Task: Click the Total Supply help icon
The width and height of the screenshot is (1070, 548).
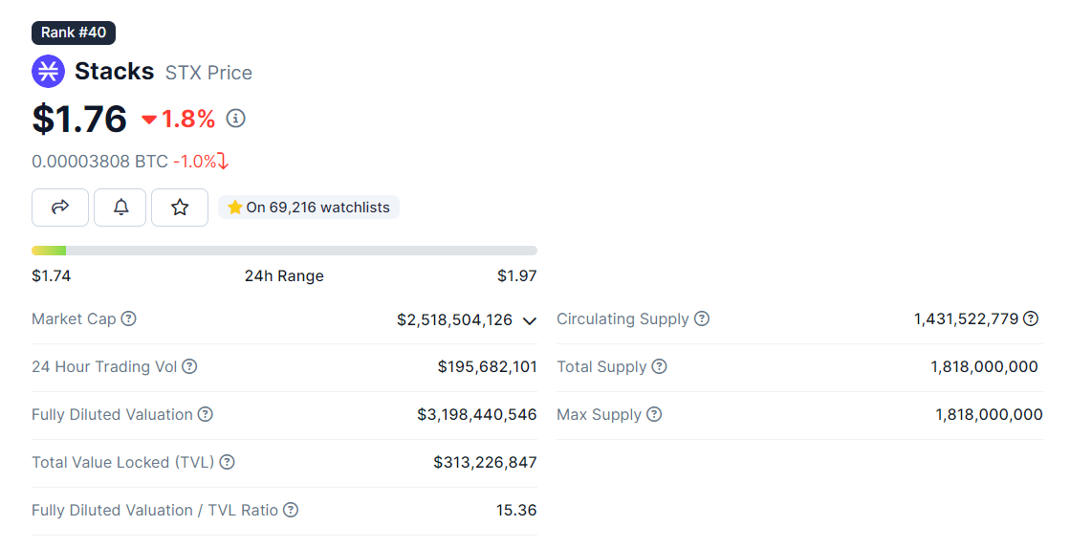Action: [x=659, y=366]
